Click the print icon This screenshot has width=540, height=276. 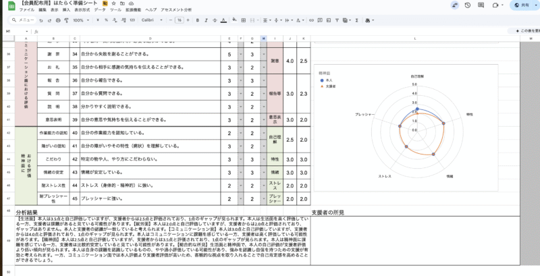[57, 20]
